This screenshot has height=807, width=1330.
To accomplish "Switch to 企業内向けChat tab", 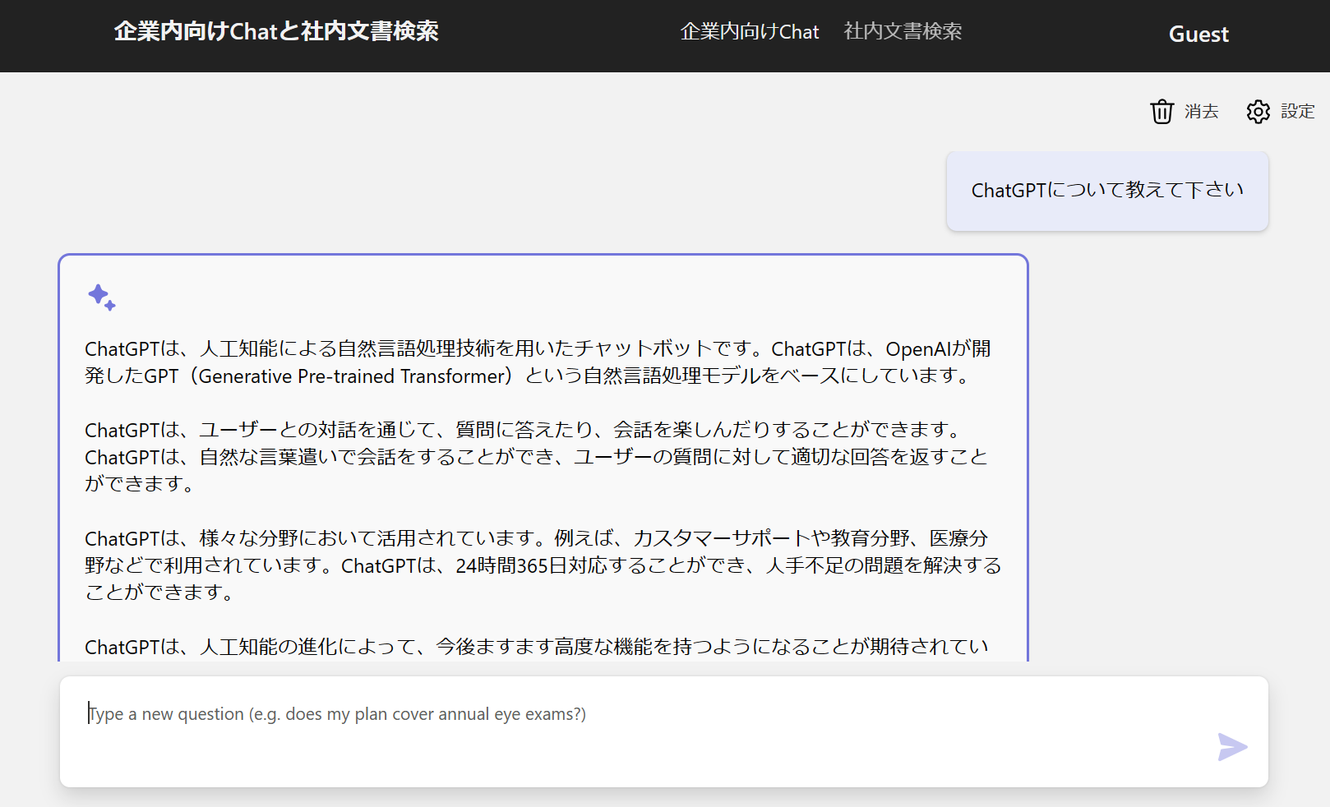I will [750, 32].
